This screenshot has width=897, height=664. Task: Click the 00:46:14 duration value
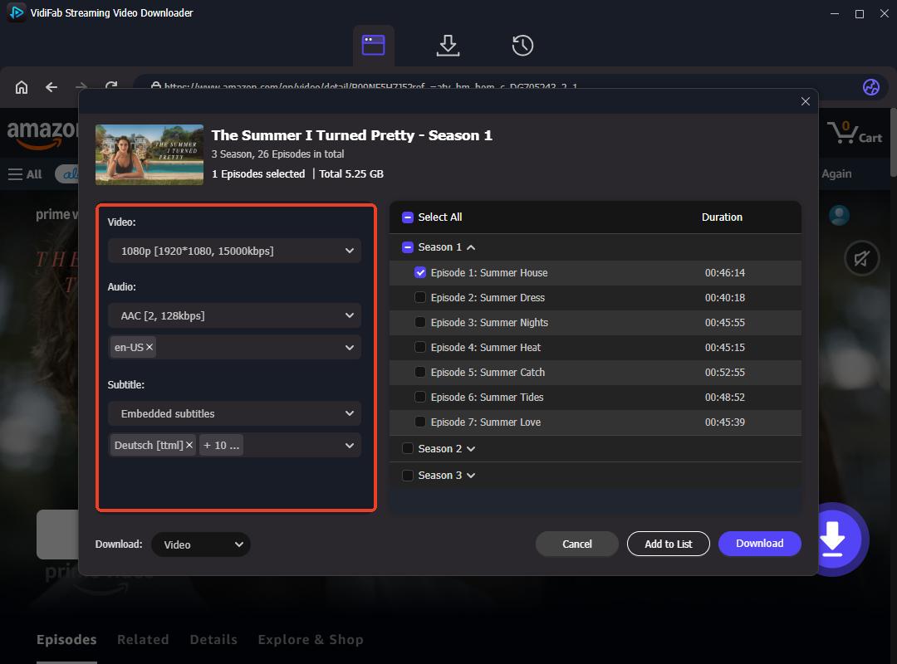click(725, 273)
